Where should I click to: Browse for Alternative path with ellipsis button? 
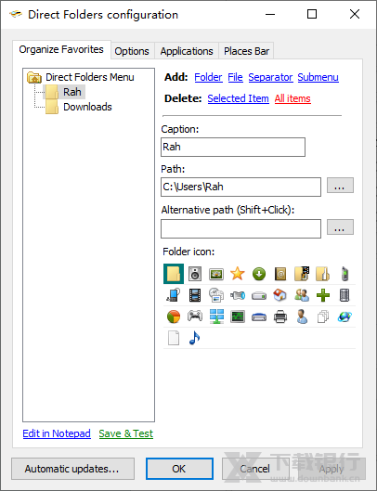click(x=340, y=227)
